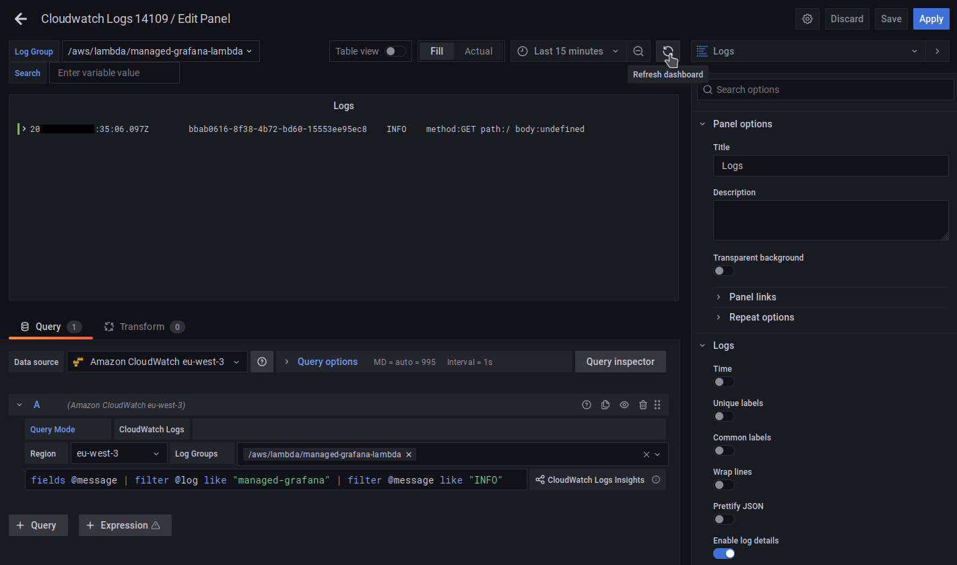This screenshot has height=565, width=957.
Task: Enable Unique labels toggle
Action: pyautogui.click(x=724, y=416)
